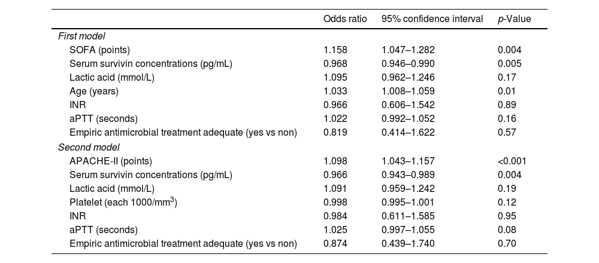599x263 pixels.
Task: Click the confidence interval "0.611–1.585" for INR
Action: [x=408, y=216]
